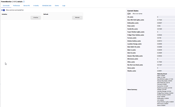The height and width of the screenshot is (107, 175).
Task: Select the Commands tab
Action: tap(6, 5)
